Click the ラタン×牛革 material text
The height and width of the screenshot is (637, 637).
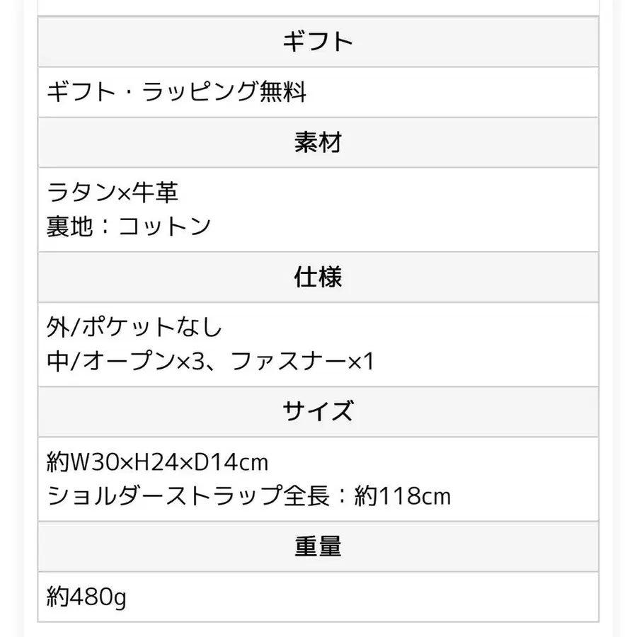pos(113,192)
